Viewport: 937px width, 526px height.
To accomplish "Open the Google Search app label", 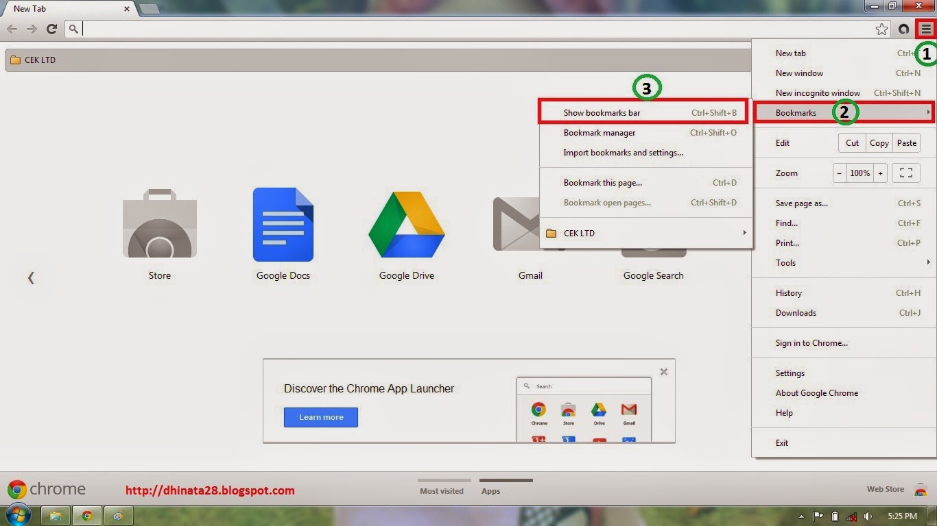I will tap(653, 275).
